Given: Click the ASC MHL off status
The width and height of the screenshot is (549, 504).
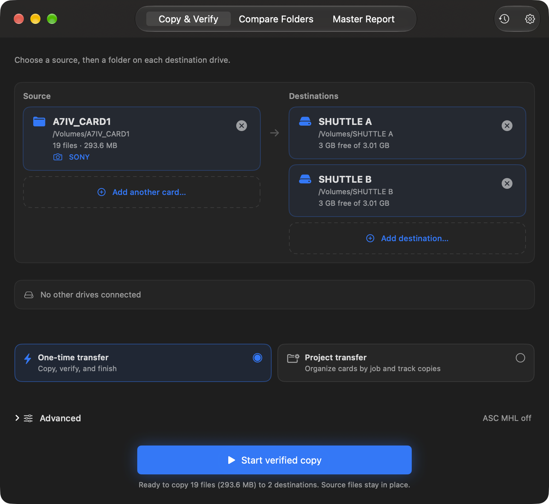Looking at the screenshot, I should (x=507, y=418).
